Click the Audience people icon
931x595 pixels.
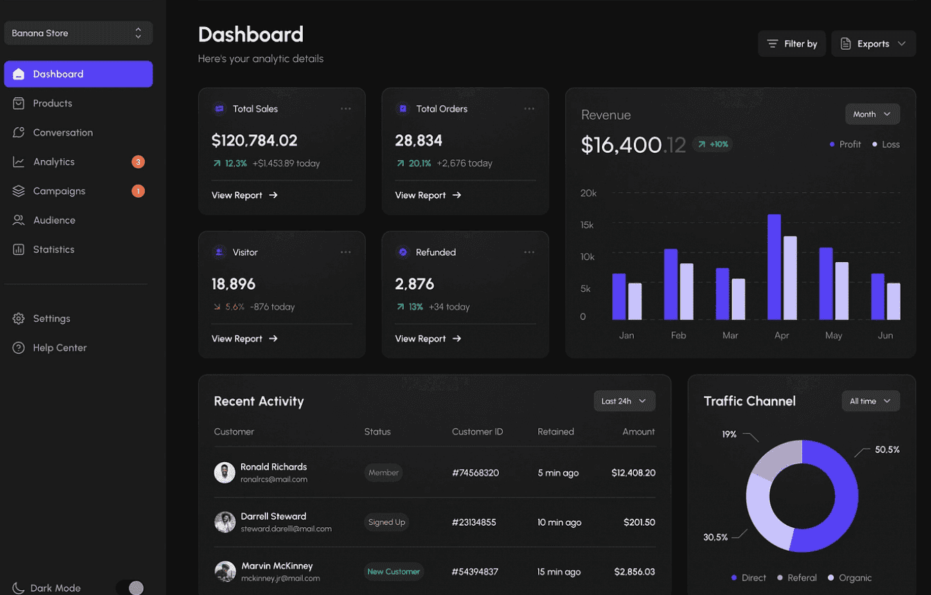point(19,220)
